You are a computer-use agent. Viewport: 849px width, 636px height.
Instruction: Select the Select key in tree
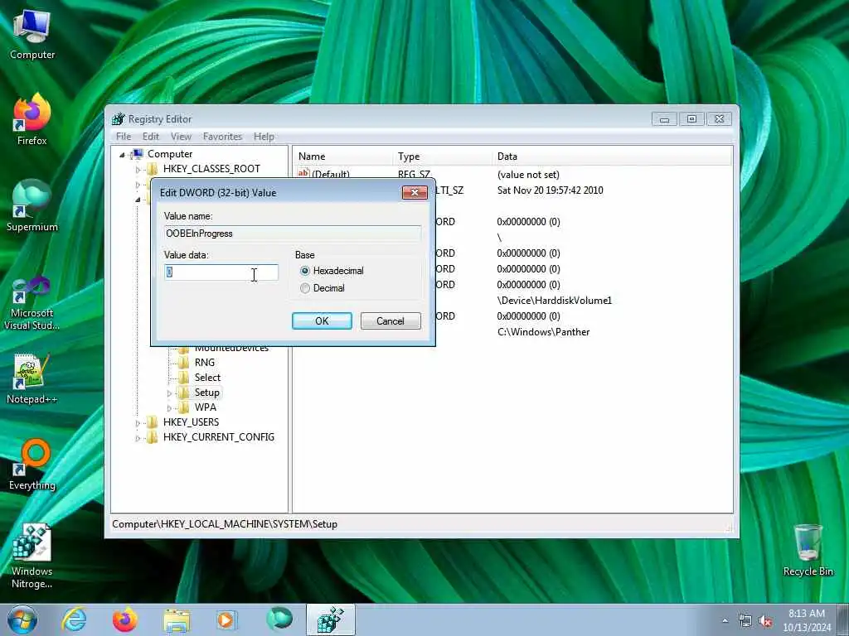(x=207, y=378)
